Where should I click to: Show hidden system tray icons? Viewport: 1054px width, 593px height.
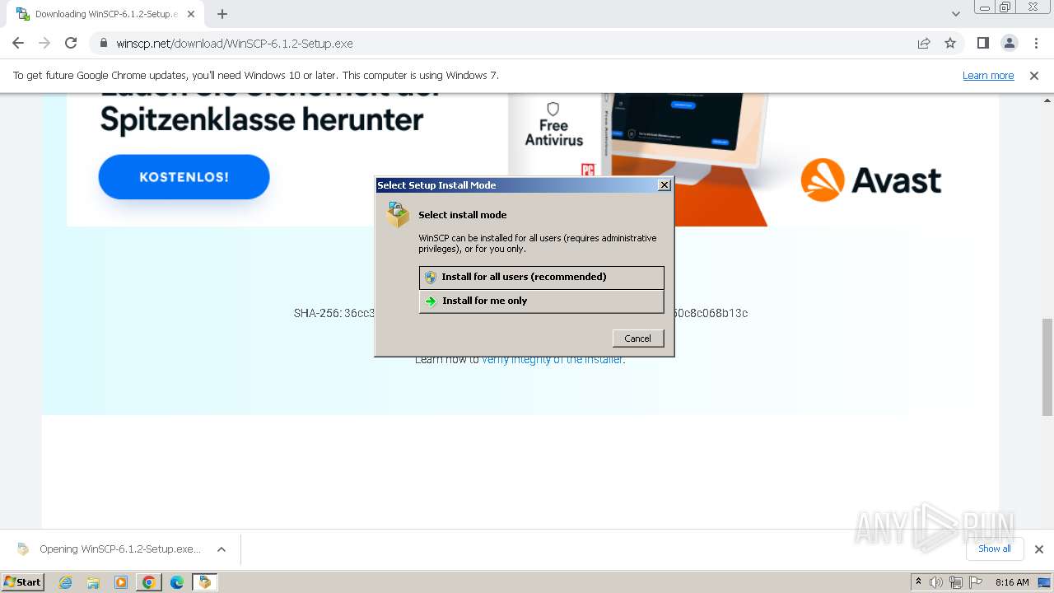point(918,582)
